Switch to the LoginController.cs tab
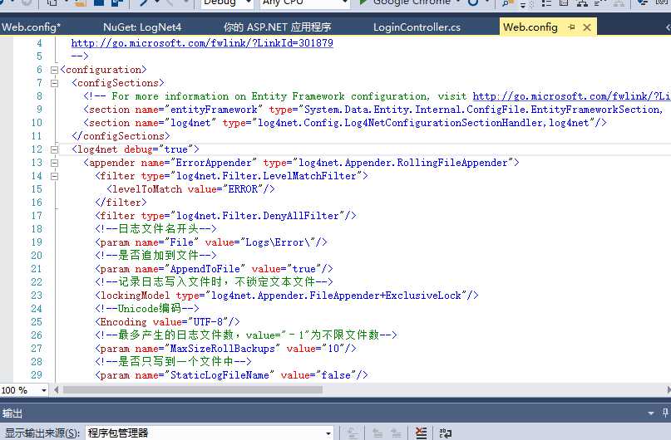Screen dimensions: 671x440 (417, 27)
